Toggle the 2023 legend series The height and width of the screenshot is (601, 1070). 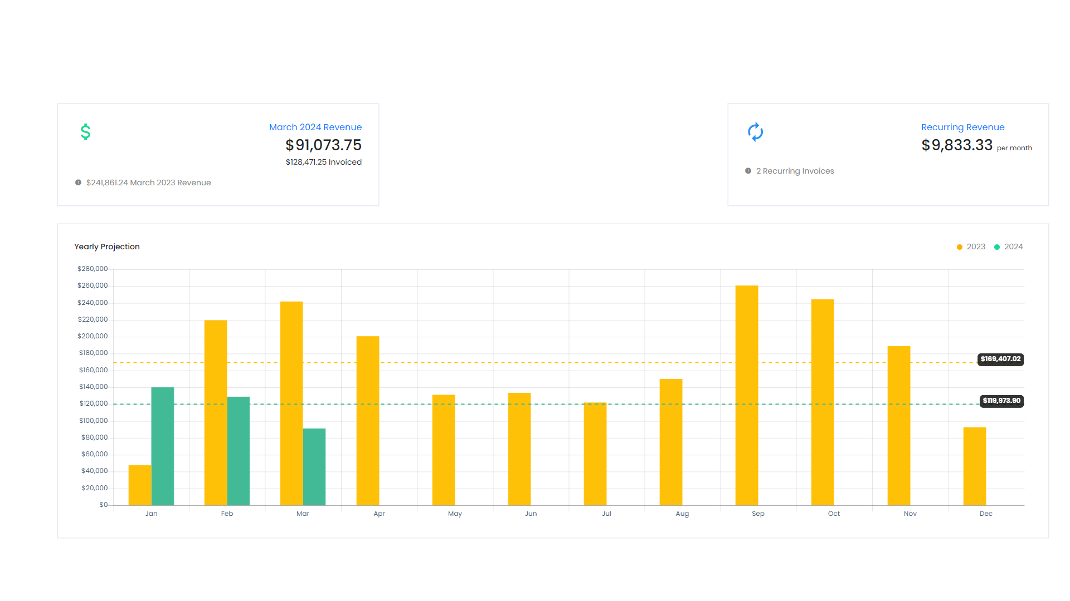tap(971, 247)
